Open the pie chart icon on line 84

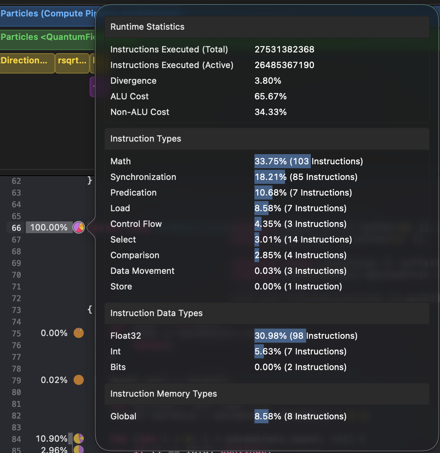coord(79,439)
